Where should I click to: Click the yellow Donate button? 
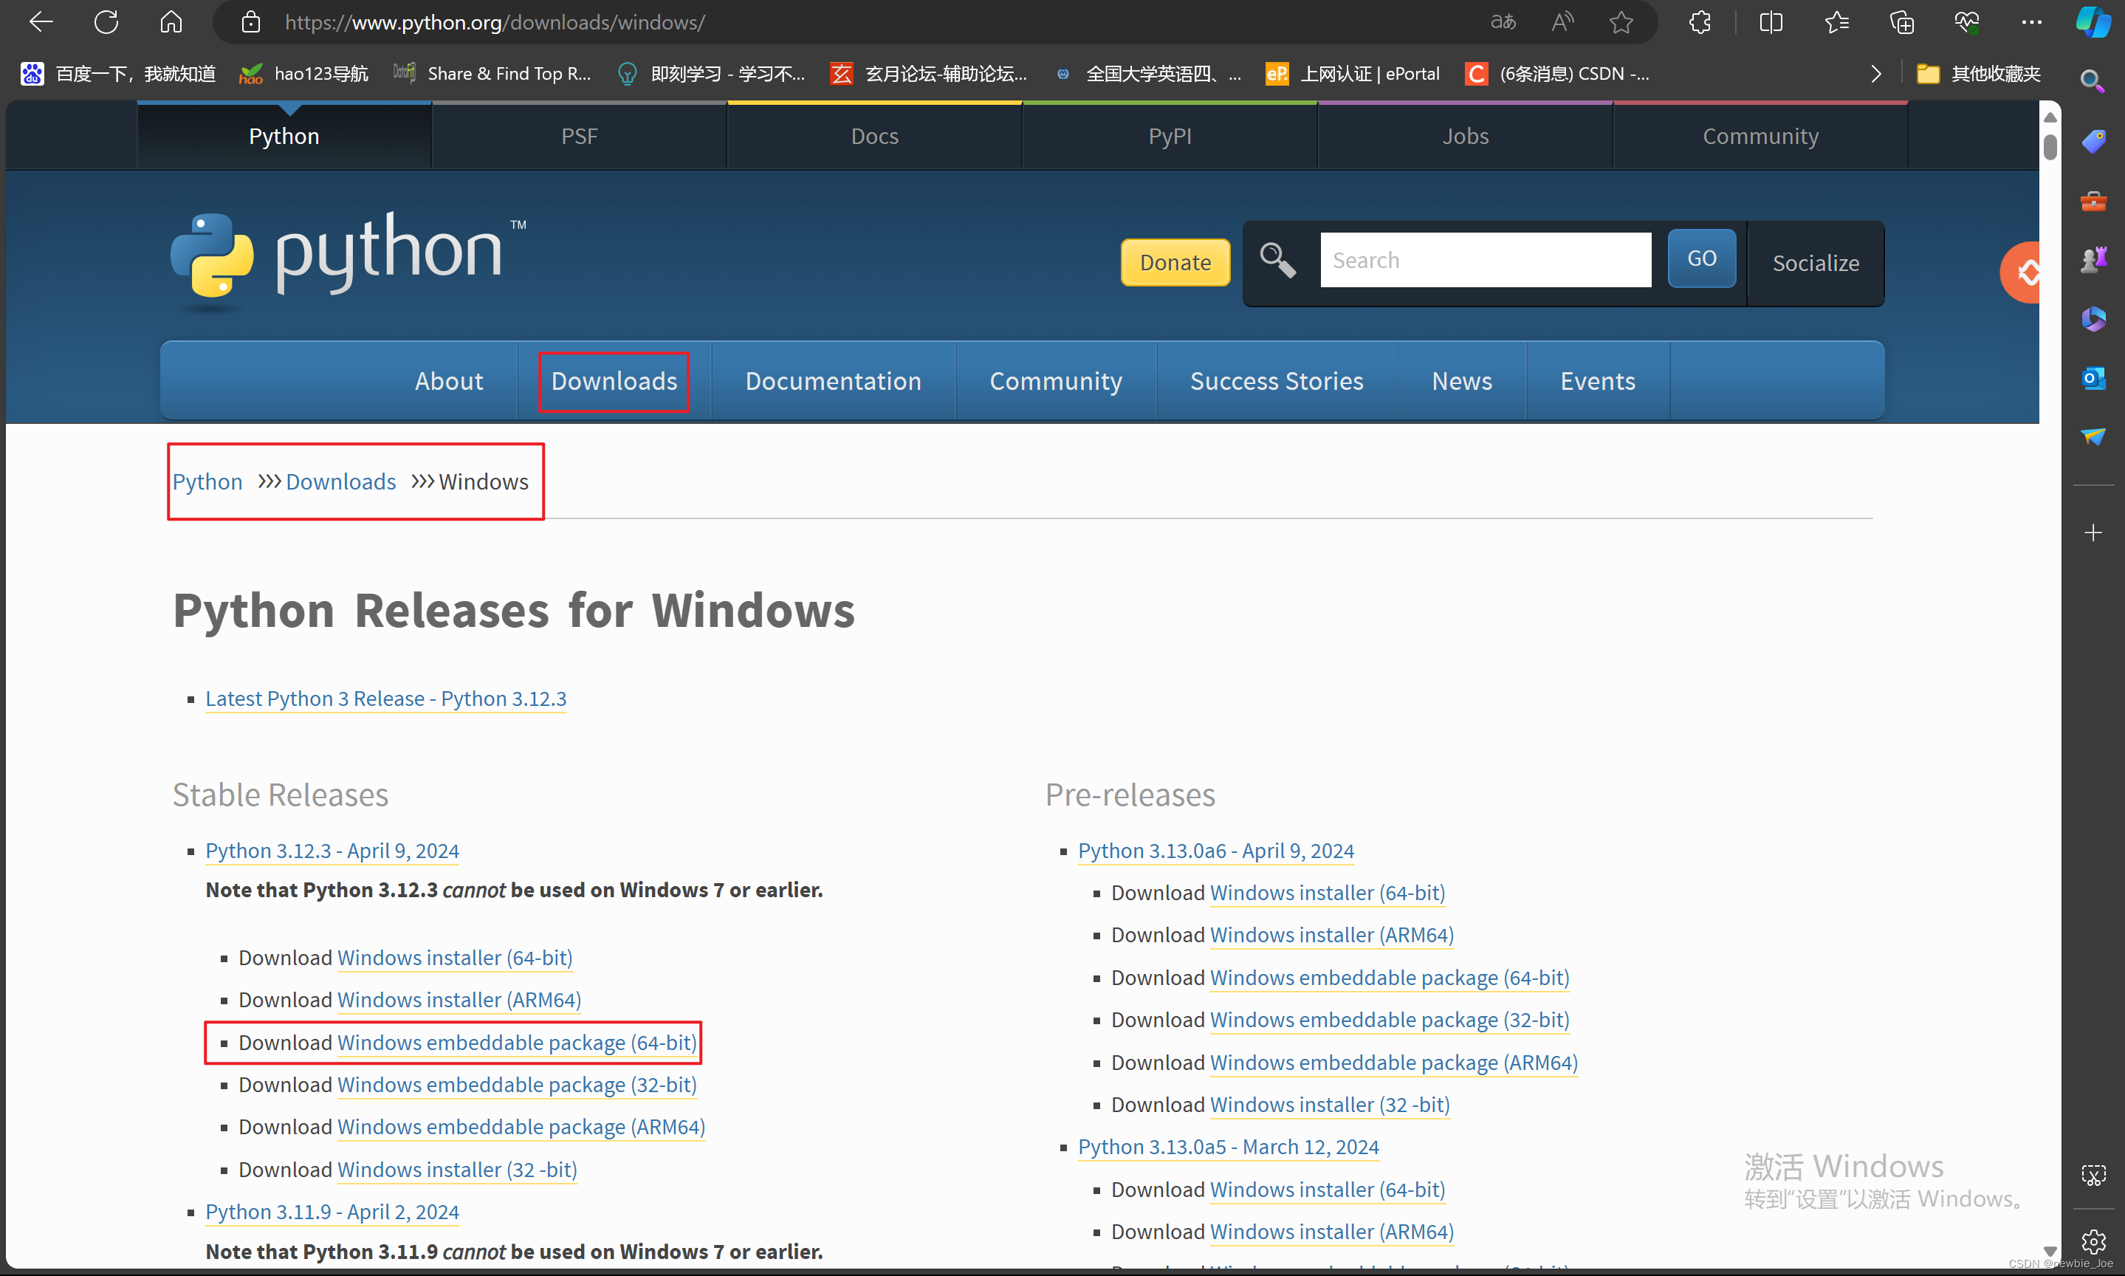tap(1174, 262)
